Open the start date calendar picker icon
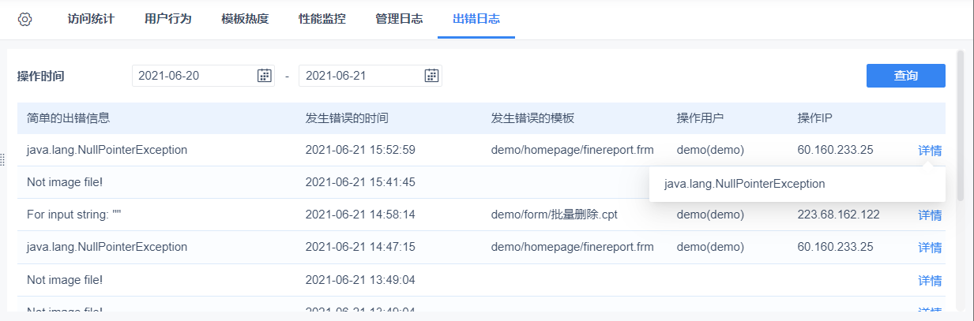 coord(265,76)
